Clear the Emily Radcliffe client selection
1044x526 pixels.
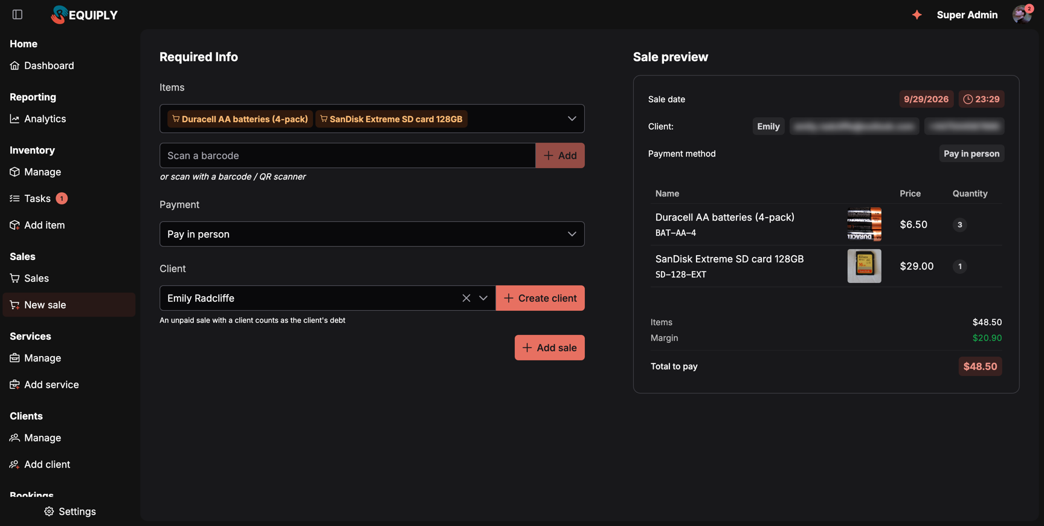(466, 298)
